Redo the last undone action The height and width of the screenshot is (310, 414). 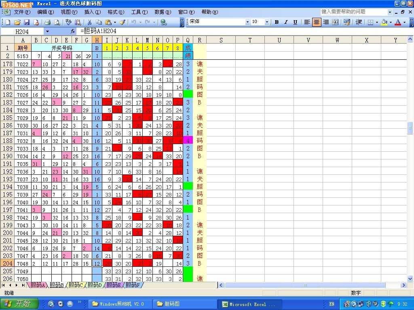tap(148, 23)
